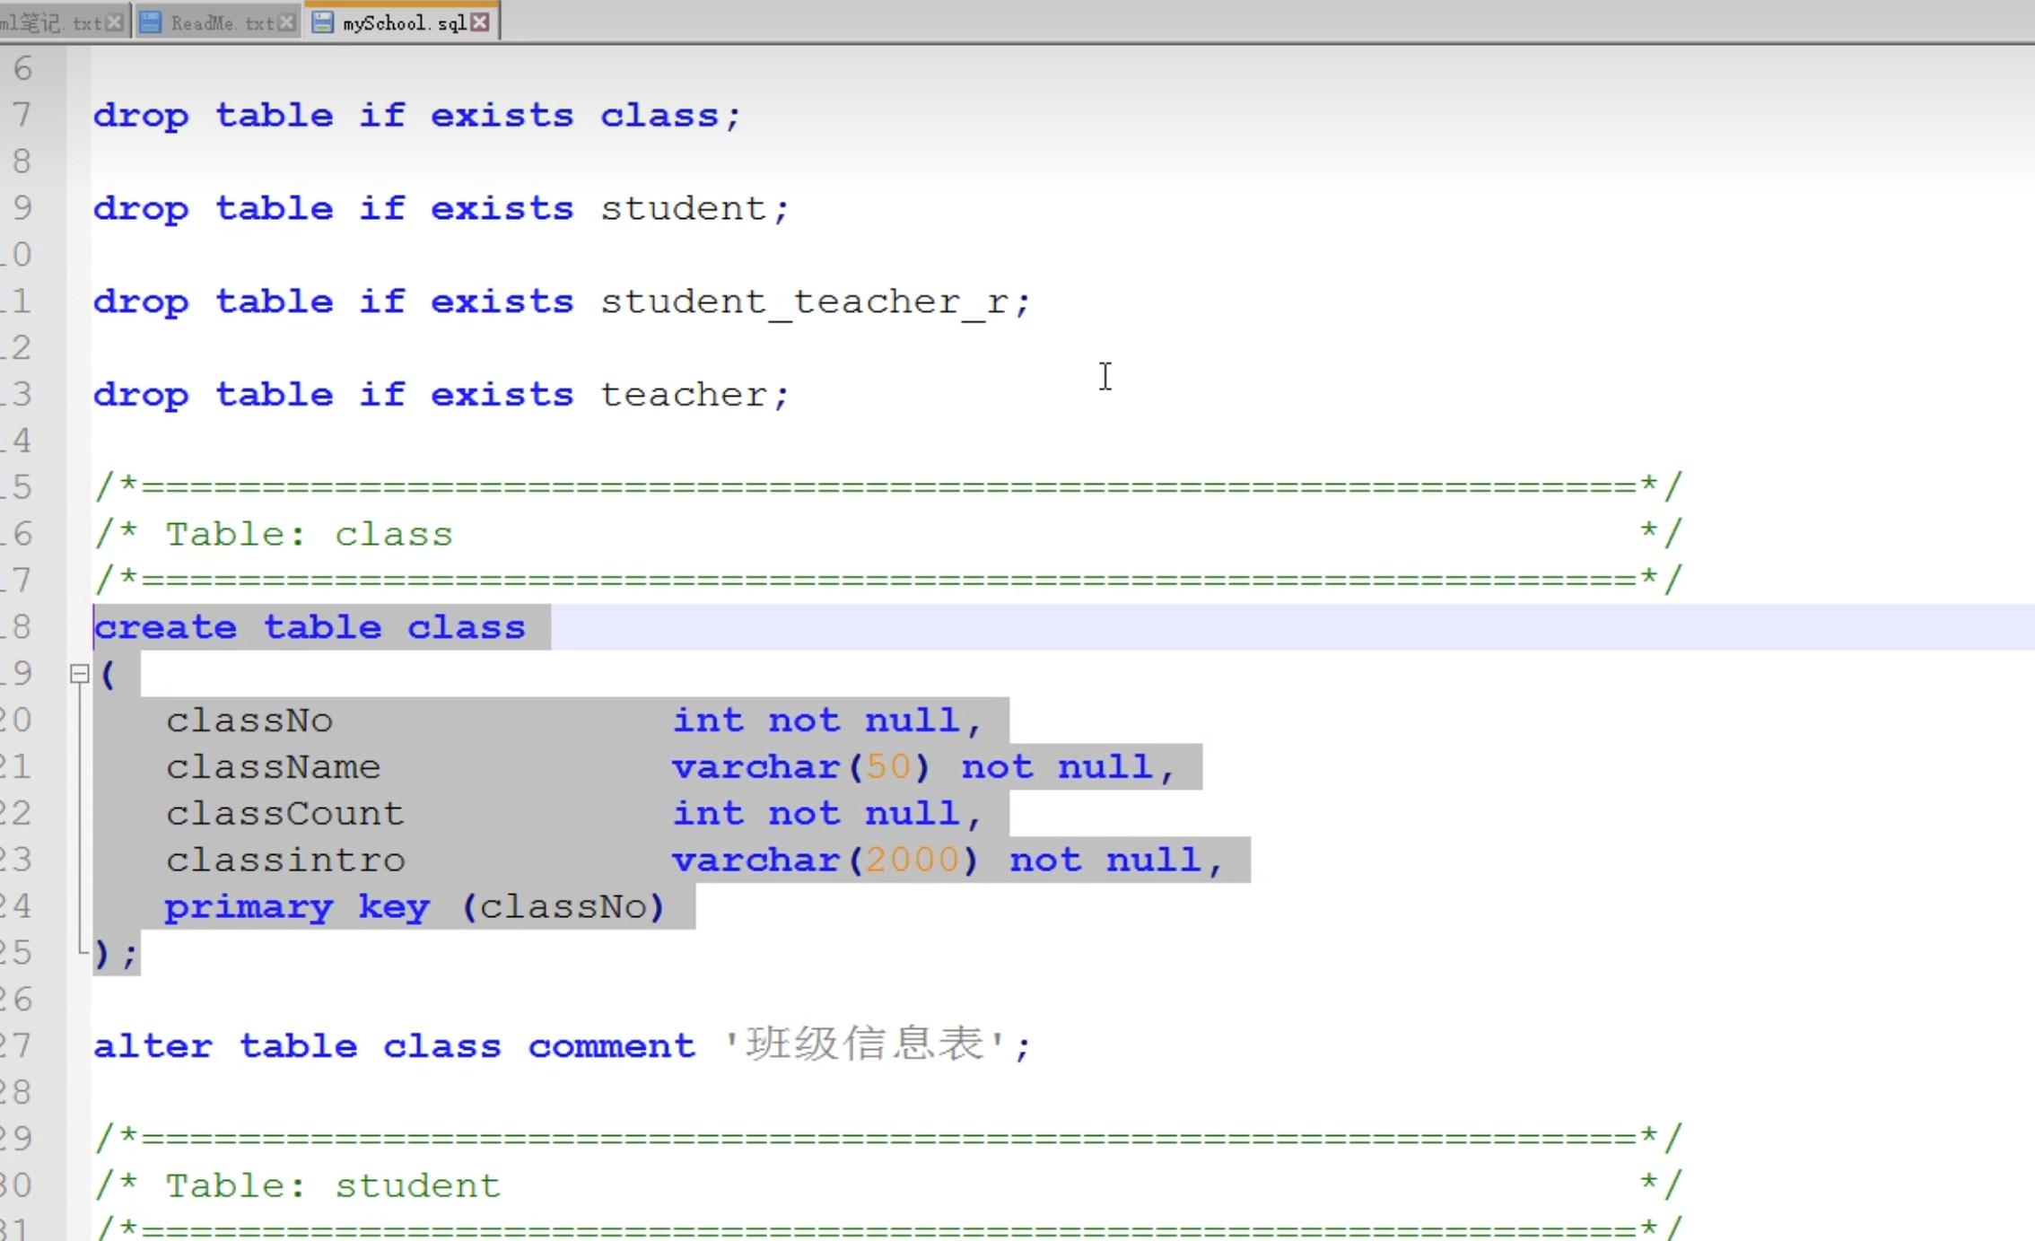Click line number 7 in the margin
This screenshot has height=1241, width=2035.
point(22,115)
